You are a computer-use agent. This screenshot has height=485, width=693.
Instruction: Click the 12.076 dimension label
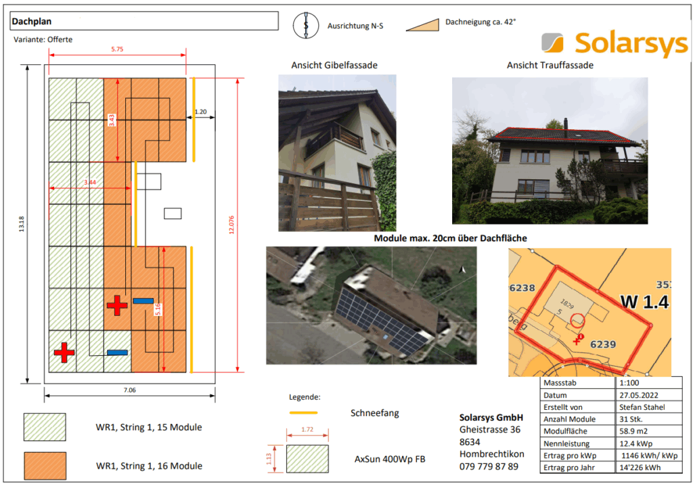click(x=231, y=225)
